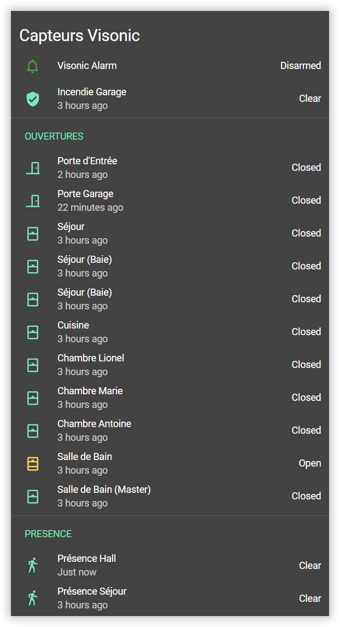Screen dimensions: 340x627
Task: Select the Séjour sensor name
Action: click(x=71, y=227)
